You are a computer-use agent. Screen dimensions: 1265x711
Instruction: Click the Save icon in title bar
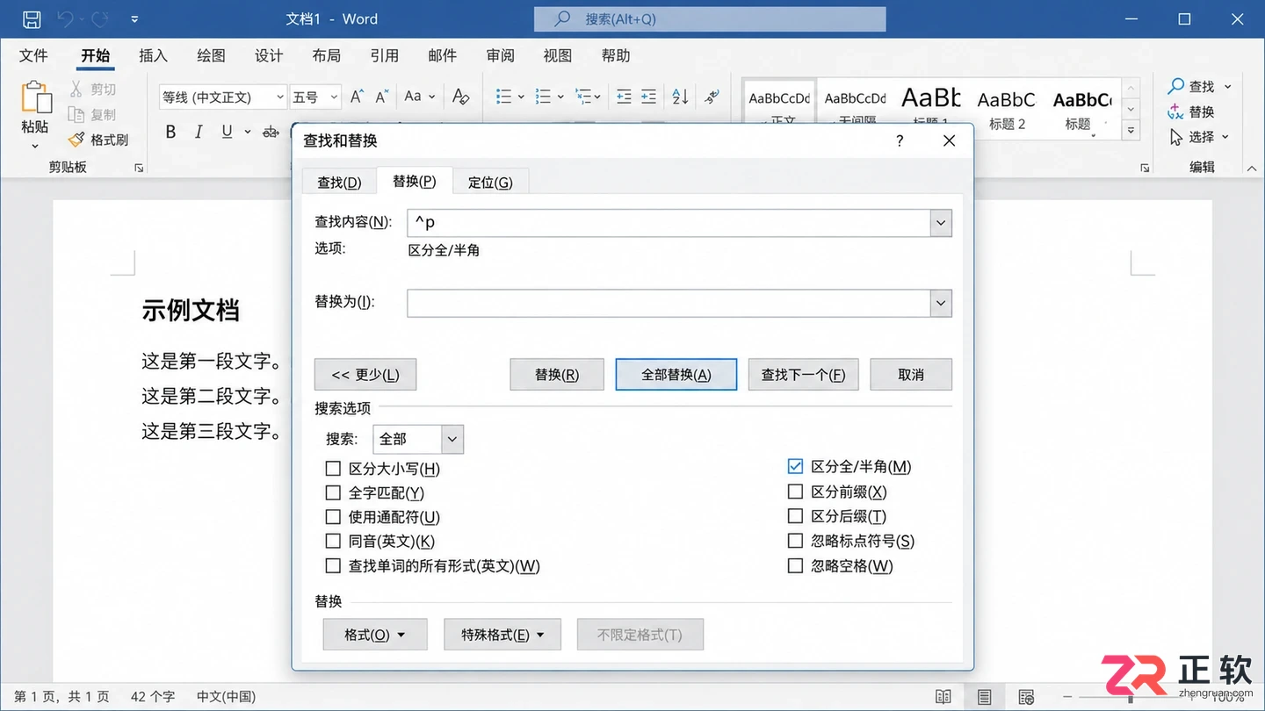point(32,18)
